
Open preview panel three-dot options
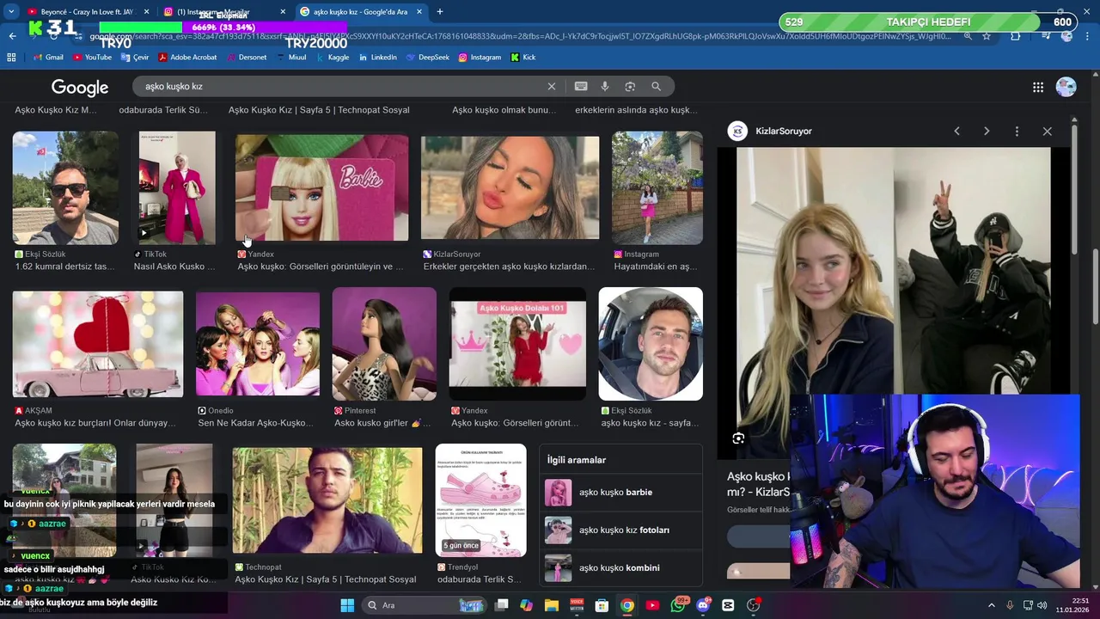point(1017,131)
